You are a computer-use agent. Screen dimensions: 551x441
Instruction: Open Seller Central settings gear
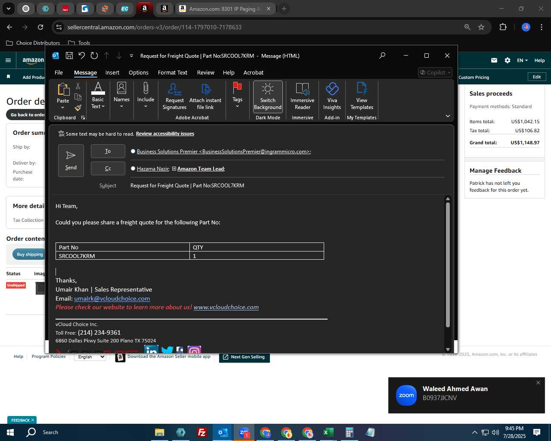click(x=508, y=60)
